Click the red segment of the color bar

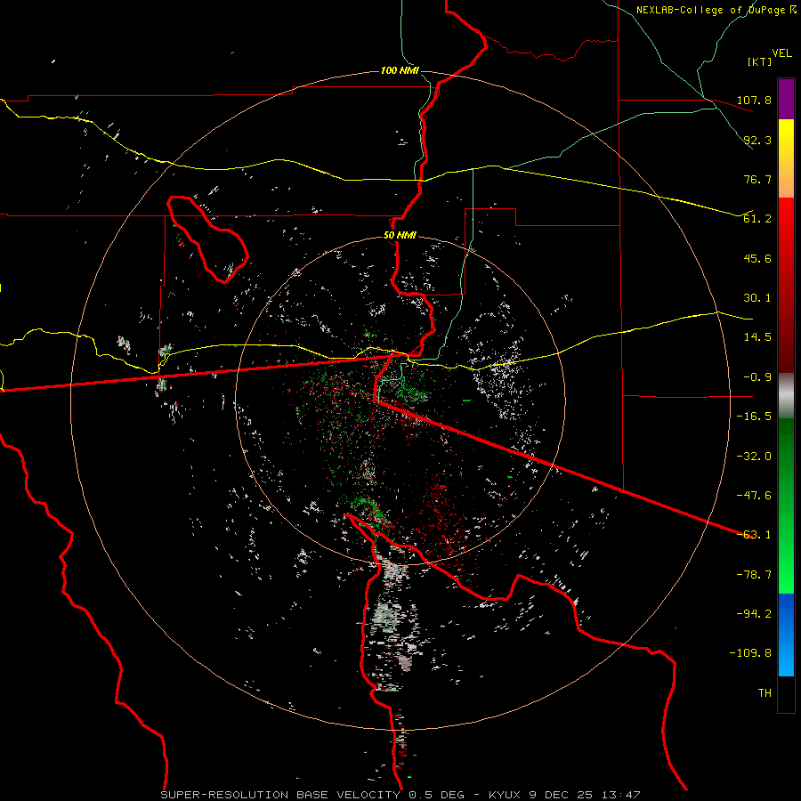pos(786,285)
